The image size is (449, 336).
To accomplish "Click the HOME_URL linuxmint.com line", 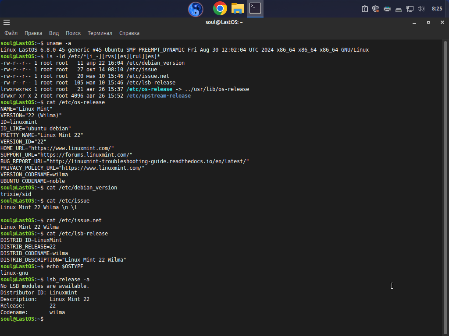I will tap(57, 148).
